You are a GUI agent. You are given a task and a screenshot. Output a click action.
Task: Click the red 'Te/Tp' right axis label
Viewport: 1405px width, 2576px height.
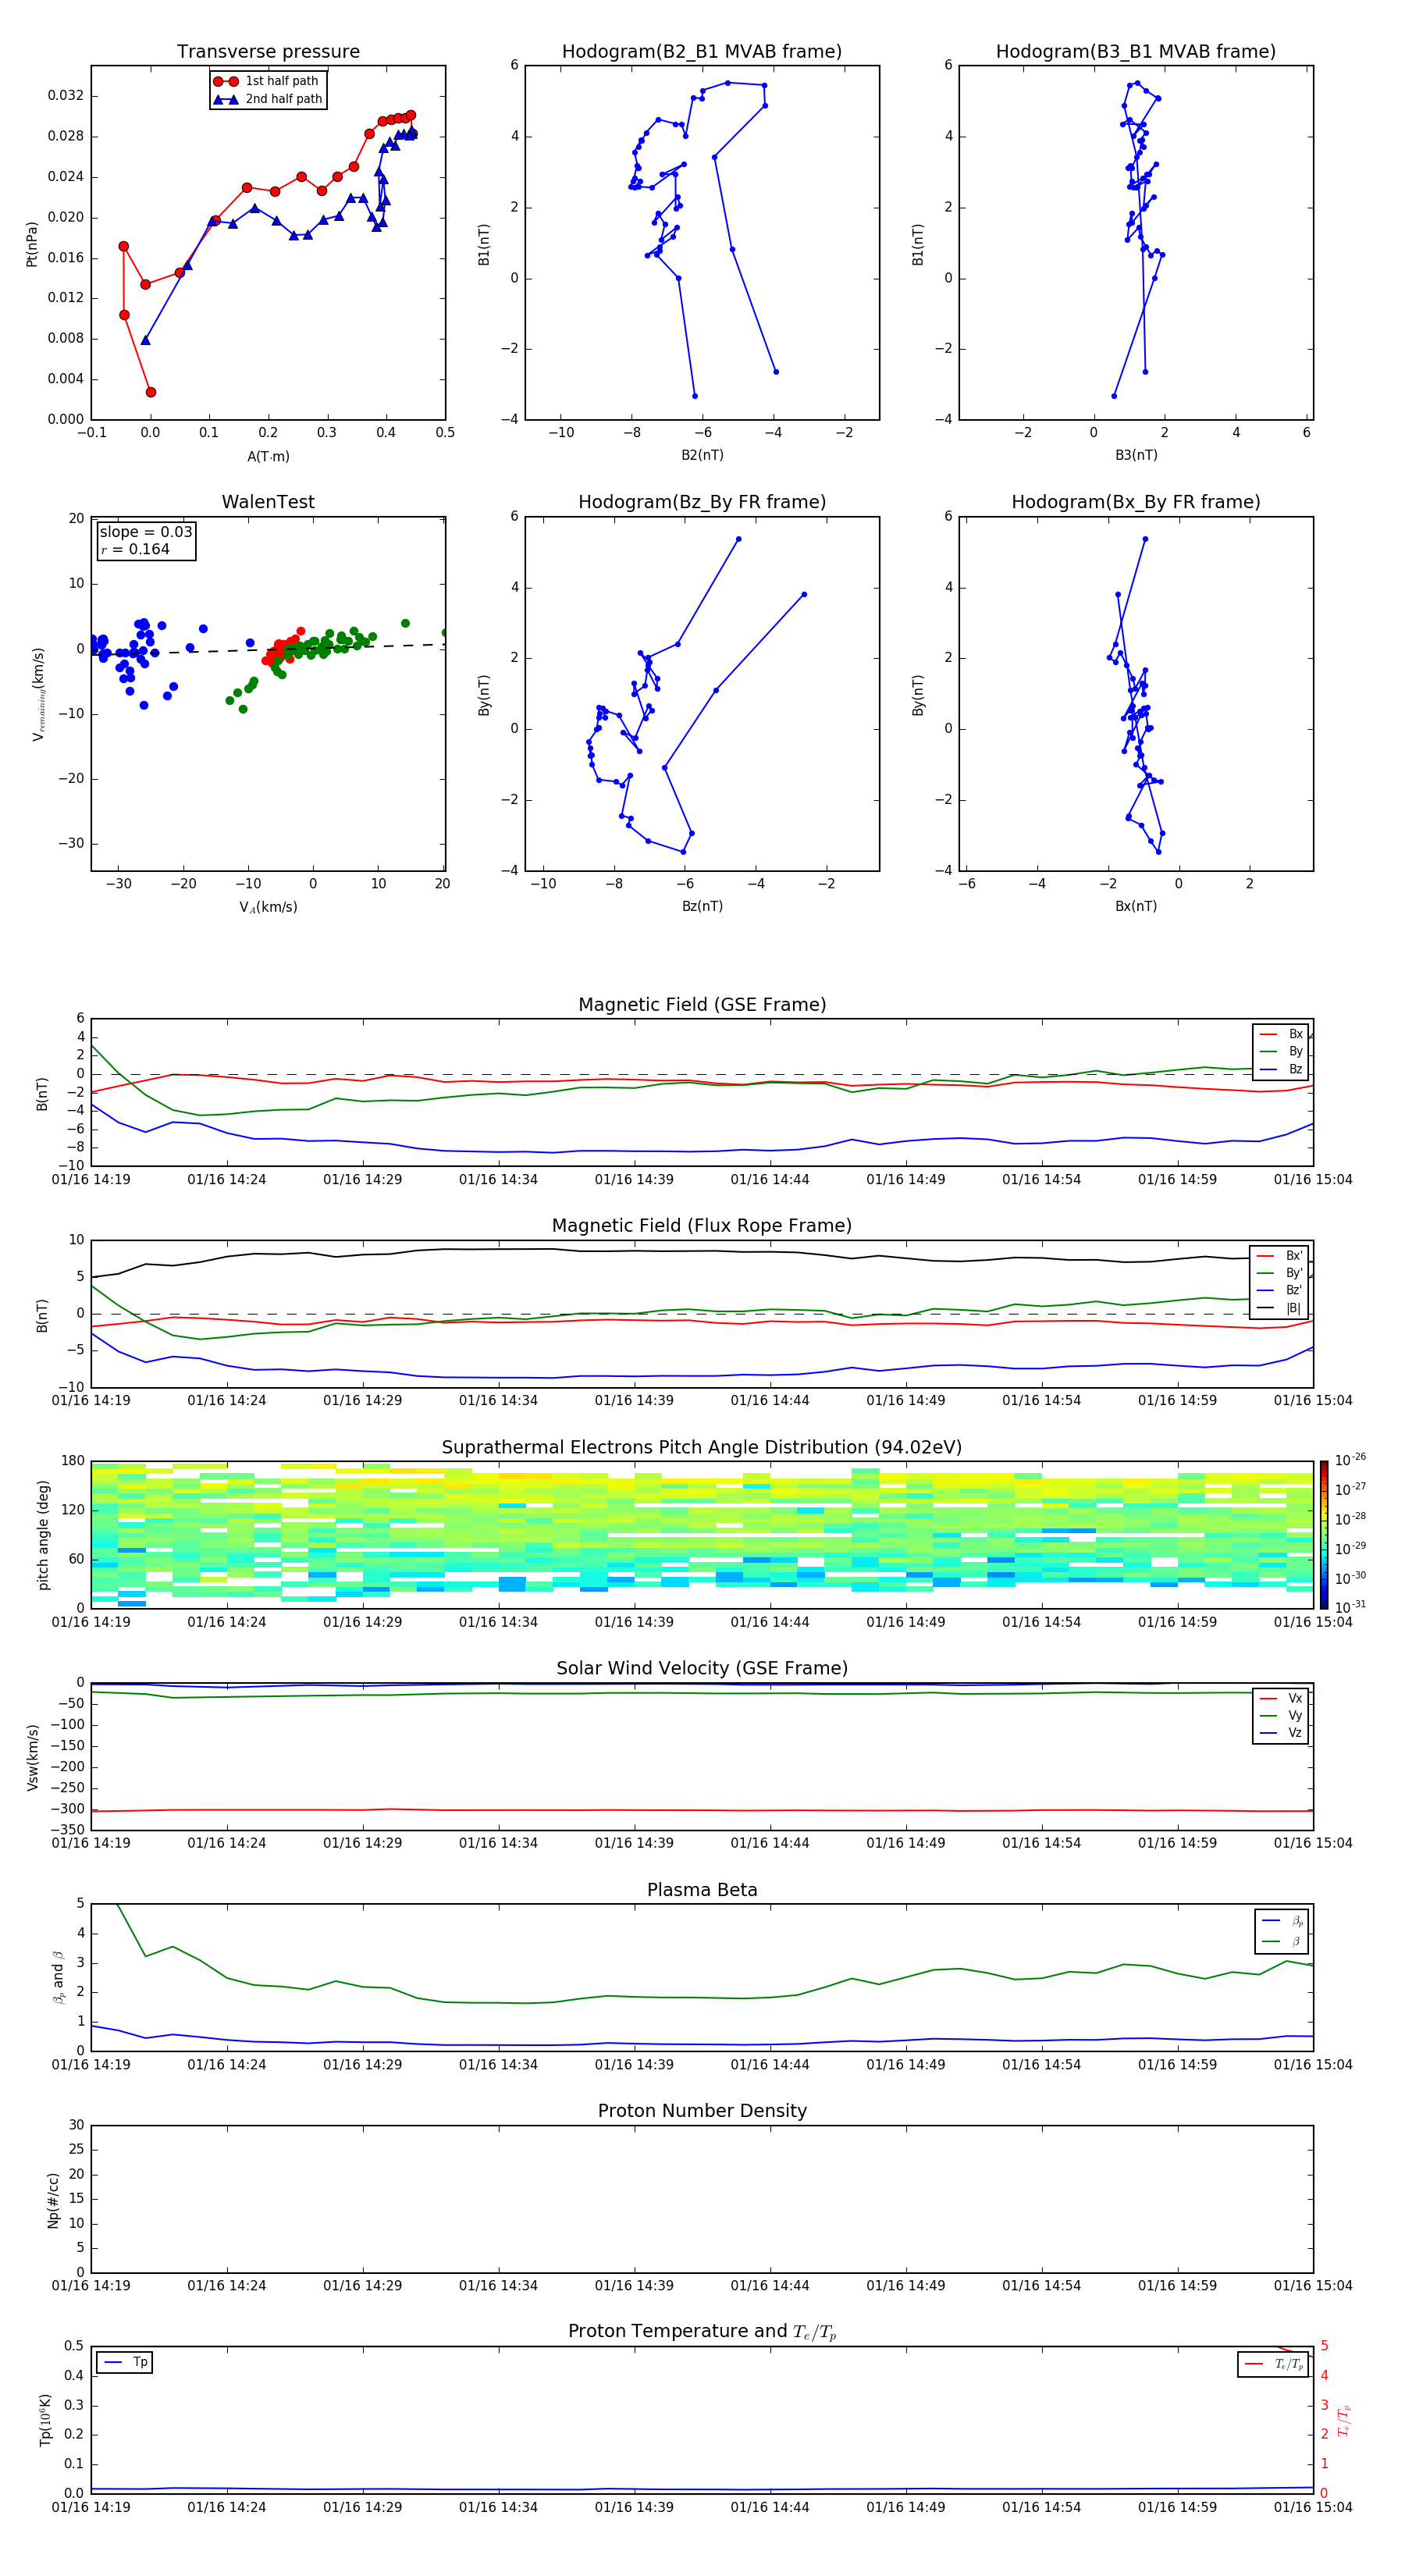point(1344,2420)
